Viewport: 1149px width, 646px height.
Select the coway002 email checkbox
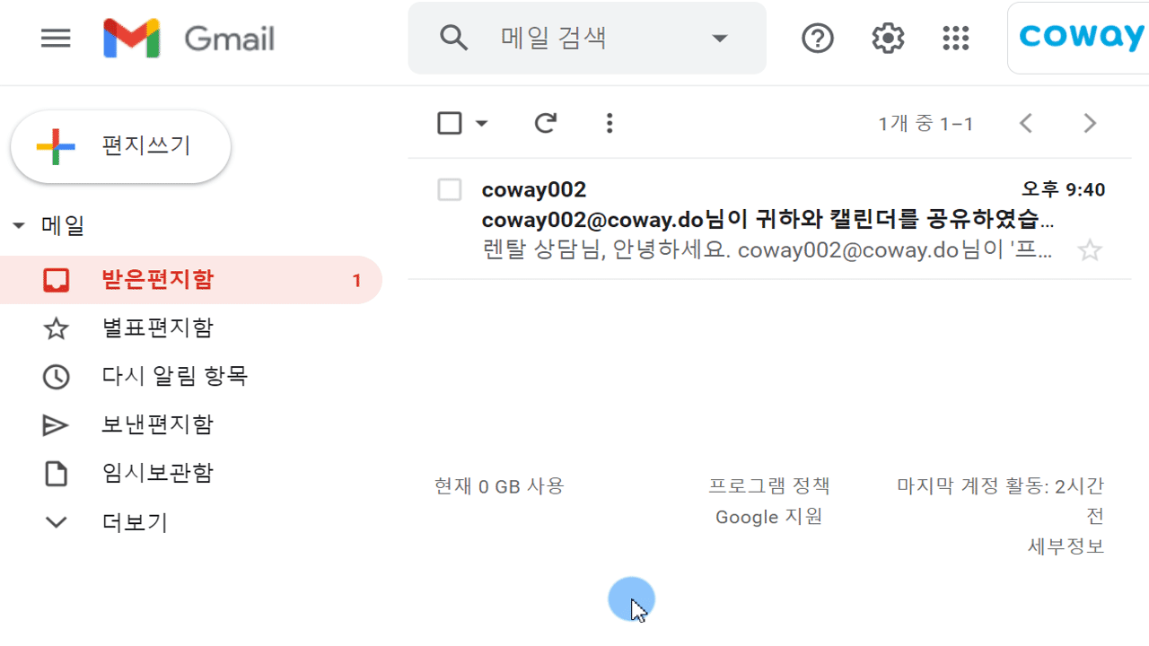pos(449,189)
